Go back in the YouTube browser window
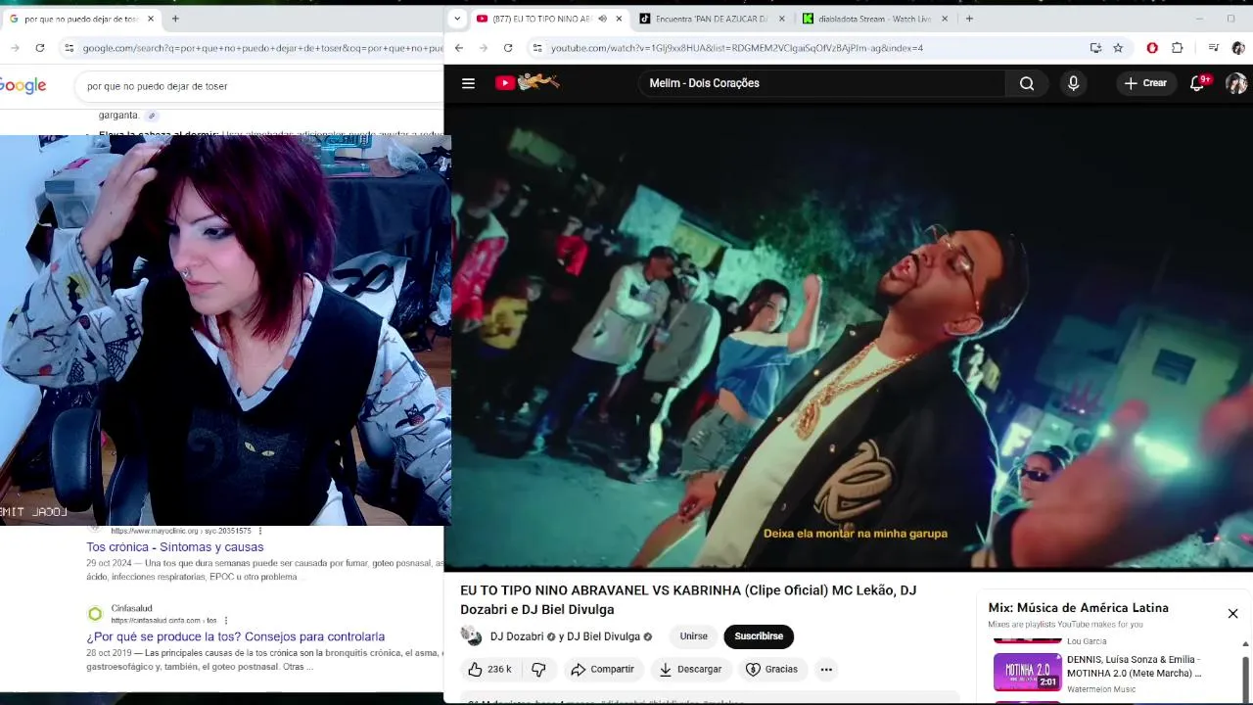This screenshot has height=705, width=1253. coord(459,48)
